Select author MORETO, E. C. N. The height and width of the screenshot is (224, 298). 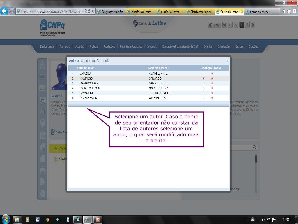(90, 88)
